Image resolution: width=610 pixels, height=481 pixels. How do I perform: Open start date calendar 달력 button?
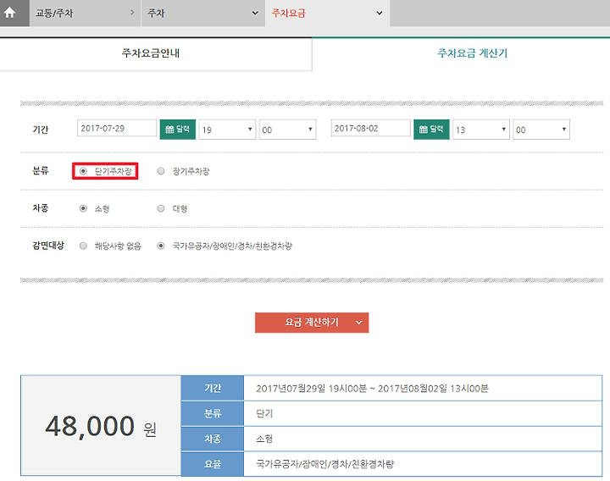pos(178,130)
